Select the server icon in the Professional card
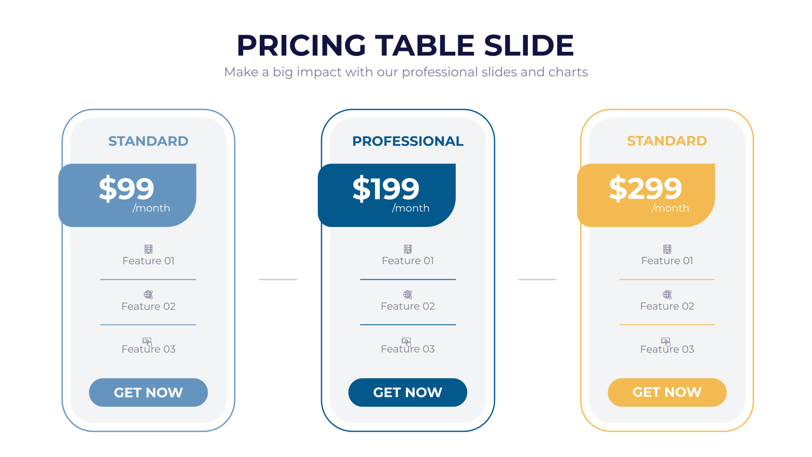Screen dimensions: 812x457 tap(408, 249)
